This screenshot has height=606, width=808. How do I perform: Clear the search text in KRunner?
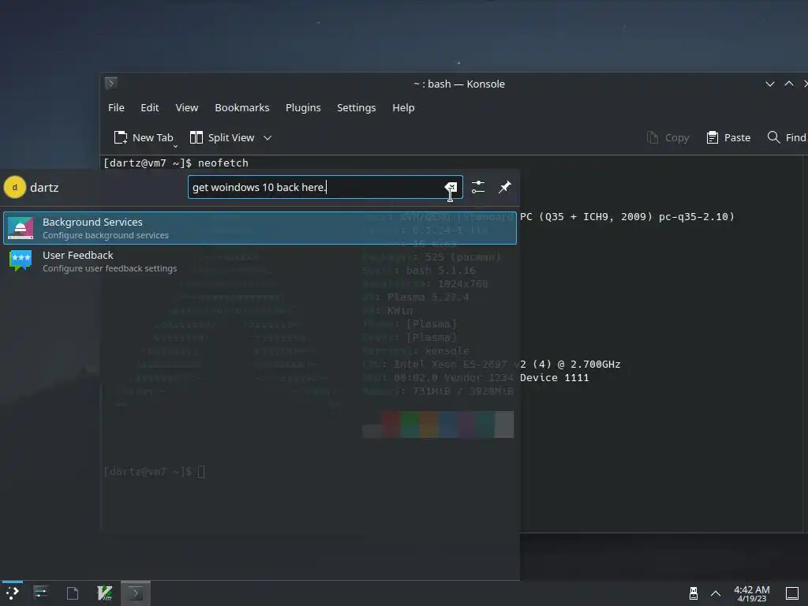click(x=451, y=187)
